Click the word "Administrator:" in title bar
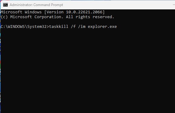Image resolution: width=175 pixels, height=113 pixels. 21,5
